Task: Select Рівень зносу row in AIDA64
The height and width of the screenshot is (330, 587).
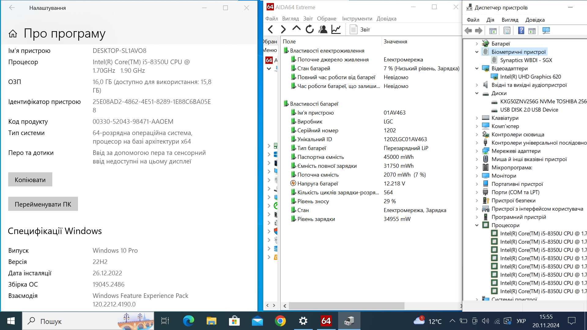Action: 371,201
